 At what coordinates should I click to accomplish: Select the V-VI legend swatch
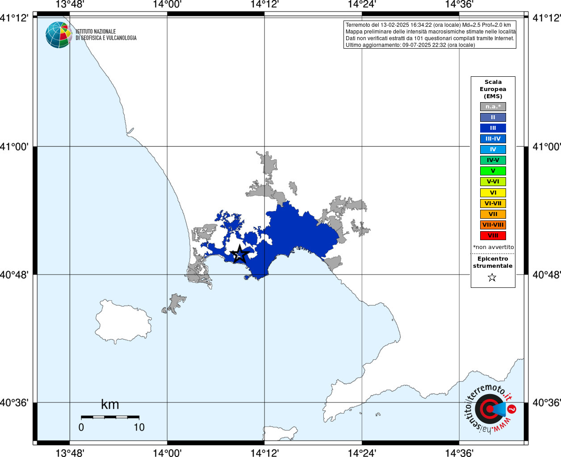coord(493,182)
